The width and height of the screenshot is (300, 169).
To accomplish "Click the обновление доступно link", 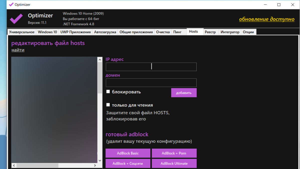I will pyautogui.click(x=267, y=19).
